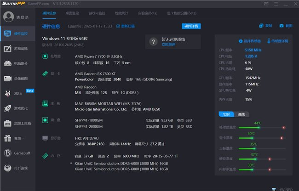This screenshot has height=191, width=299.
Task: Click the 主板温度 35℃ bar
Action: (x=262, y=148)
